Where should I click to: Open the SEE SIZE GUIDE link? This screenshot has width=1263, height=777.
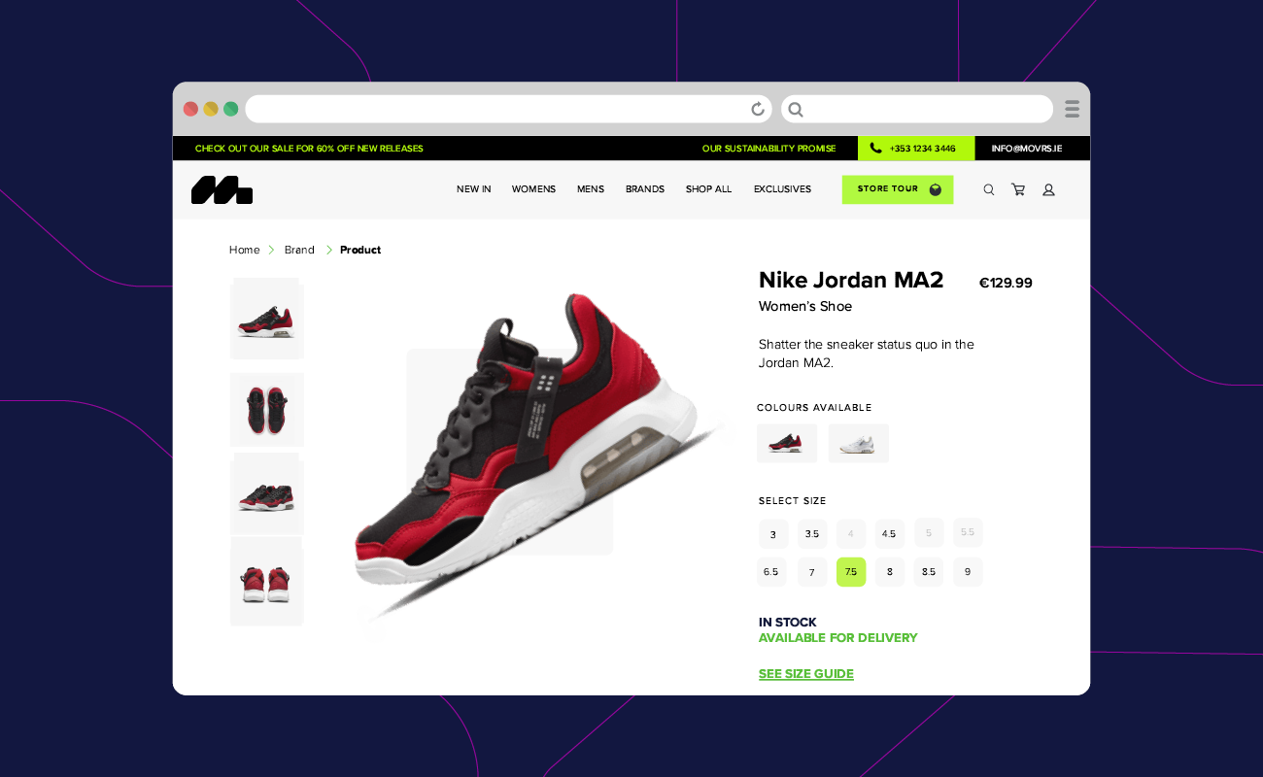tap(806, 674)
